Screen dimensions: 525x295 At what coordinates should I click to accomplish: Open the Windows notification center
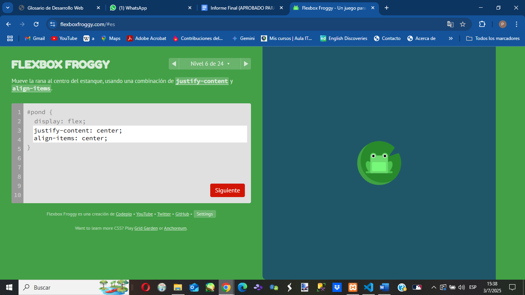(512, 287)
